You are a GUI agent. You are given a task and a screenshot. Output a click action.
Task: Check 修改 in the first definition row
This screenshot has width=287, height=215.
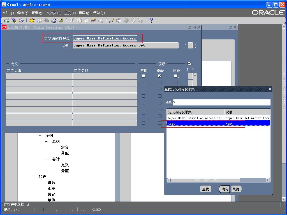point(176,76)
